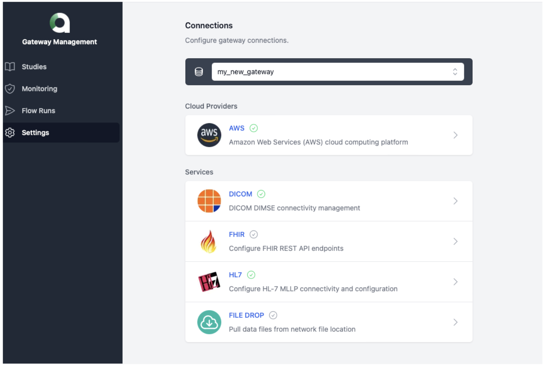This screenshot has width=546, height=368.
Task: Open the Flow Runs menu item
Action: click(x=61, y=111)
